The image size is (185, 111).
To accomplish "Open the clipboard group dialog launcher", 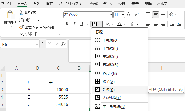I will tap(59, 34).
